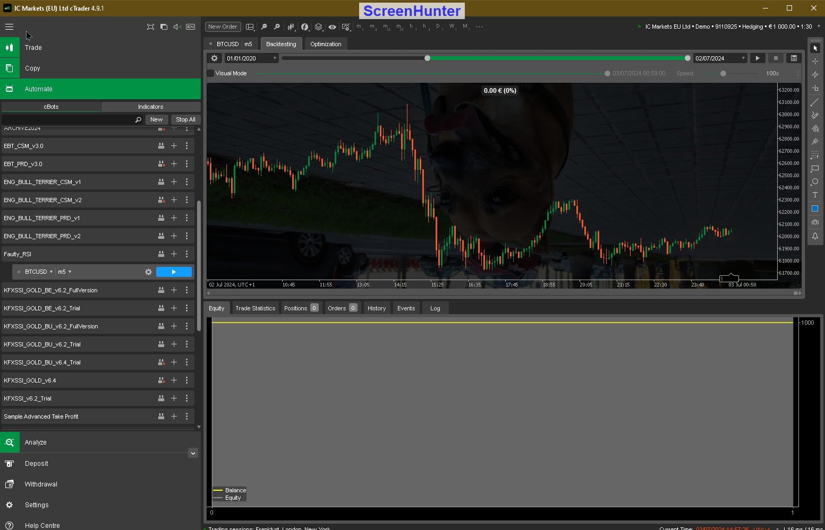Open the Trade Statistics tab
The width and height of the screenshot is (825, 530).
[256, 308]
